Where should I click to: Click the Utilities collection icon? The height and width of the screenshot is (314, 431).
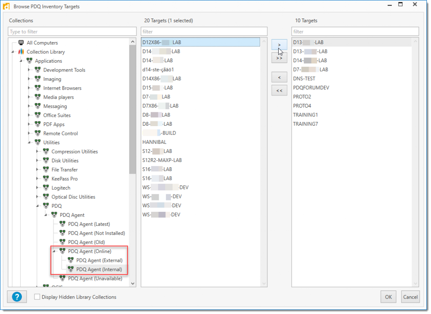click(37, 142)
